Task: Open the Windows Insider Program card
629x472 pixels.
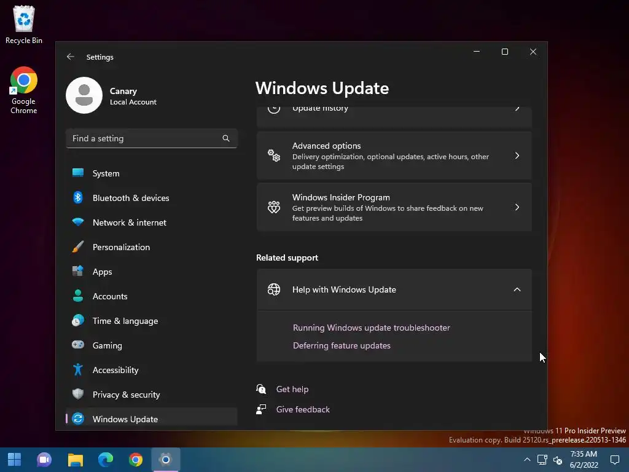Action: [394, 207]
